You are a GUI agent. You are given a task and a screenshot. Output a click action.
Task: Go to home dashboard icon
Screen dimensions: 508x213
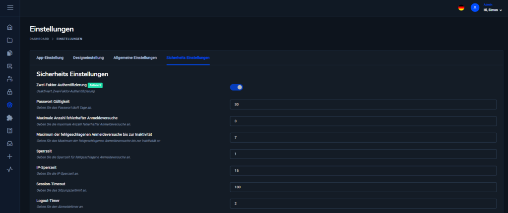pyautogui.click(x=10, y=27)
